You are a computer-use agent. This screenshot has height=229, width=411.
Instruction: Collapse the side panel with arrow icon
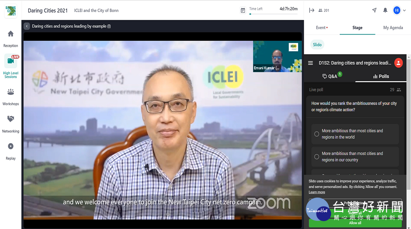[312, 10]
